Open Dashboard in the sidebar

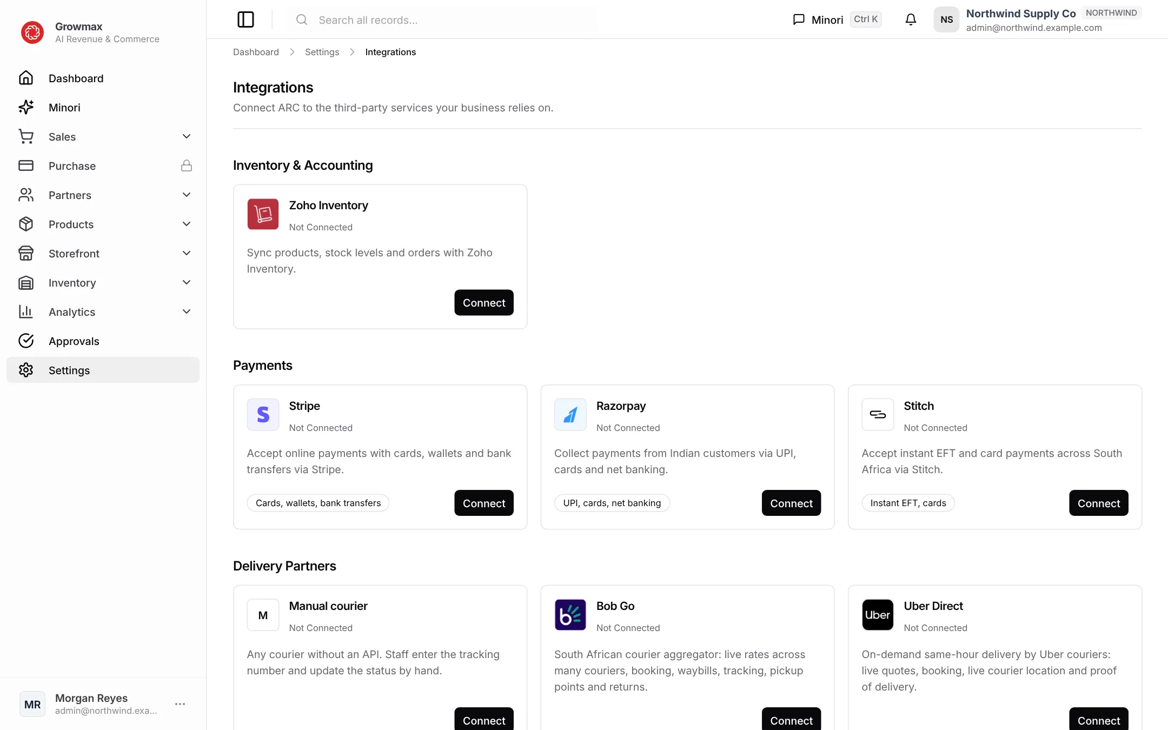(103, 78)
